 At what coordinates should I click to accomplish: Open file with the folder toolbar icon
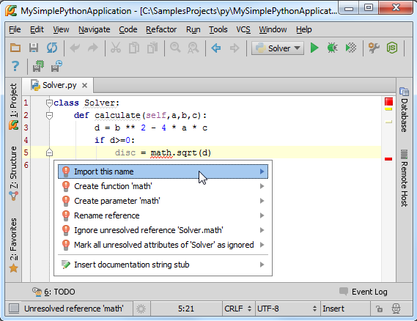tap(15, 48)
